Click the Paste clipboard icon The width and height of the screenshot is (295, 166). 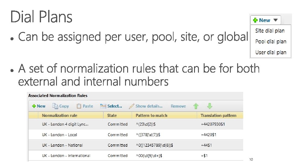click(79, 106)
